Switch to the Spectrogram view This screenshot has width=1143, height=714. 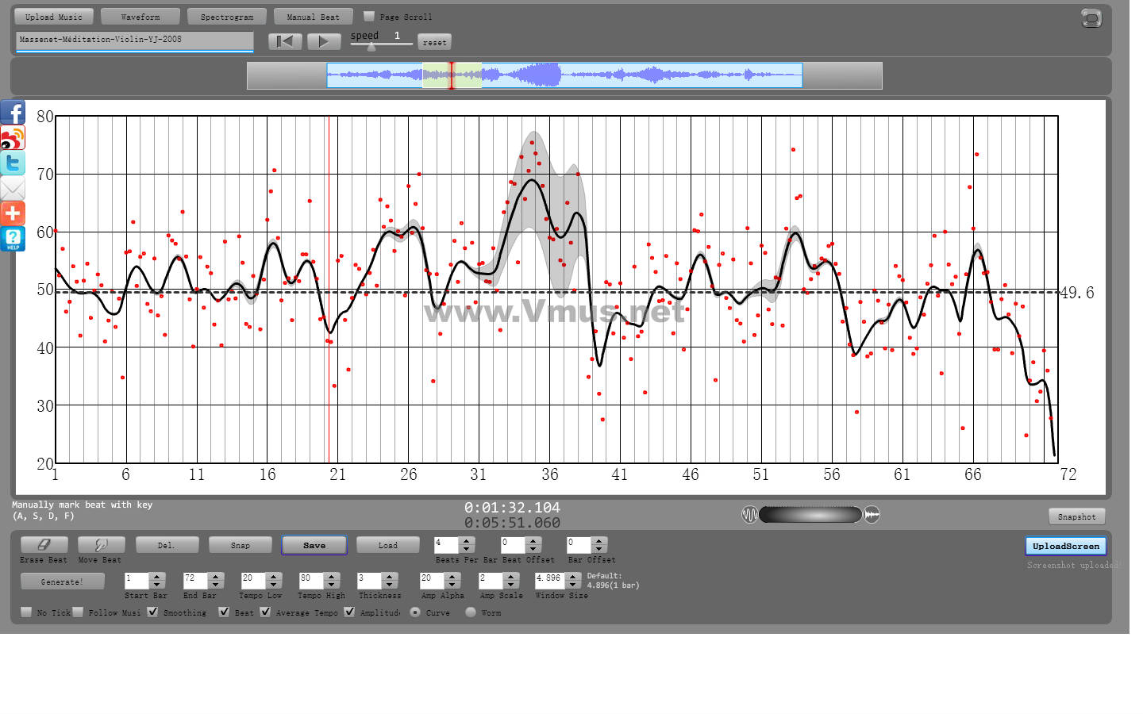pyautogui.click(x=227, y=17)
